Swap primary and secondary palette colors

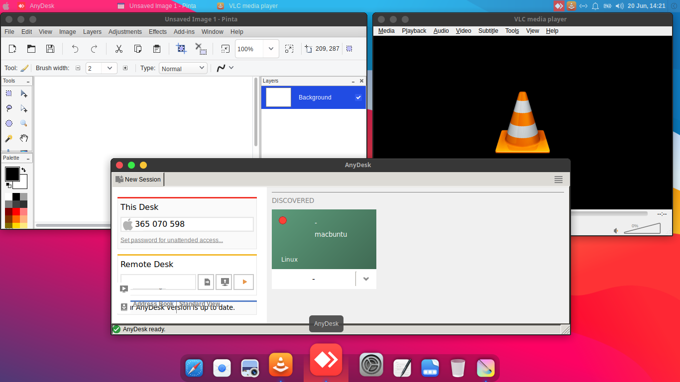click(x=23, y=170)
